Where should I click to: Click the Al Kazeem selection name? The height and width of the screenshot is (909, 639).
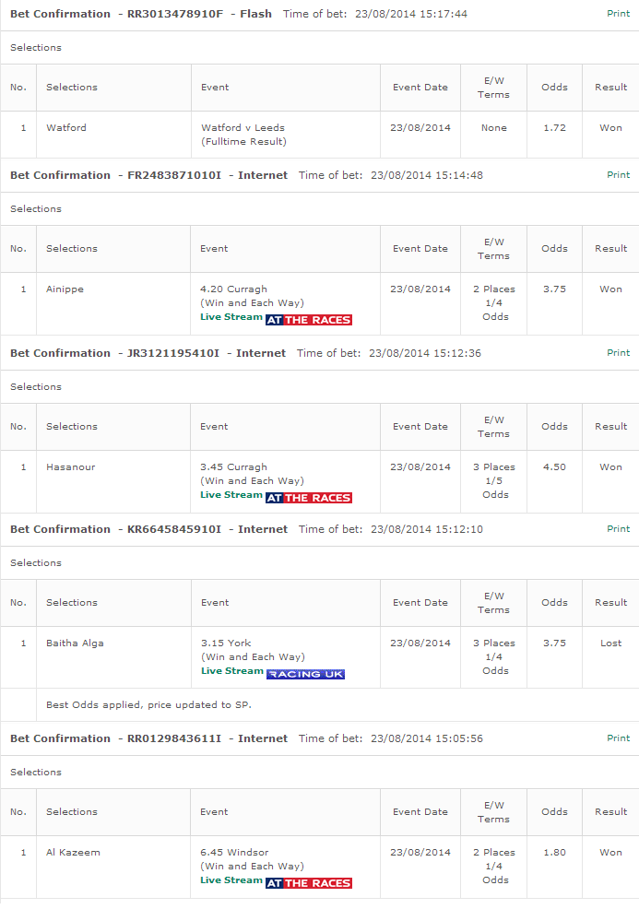click(73, 852)
